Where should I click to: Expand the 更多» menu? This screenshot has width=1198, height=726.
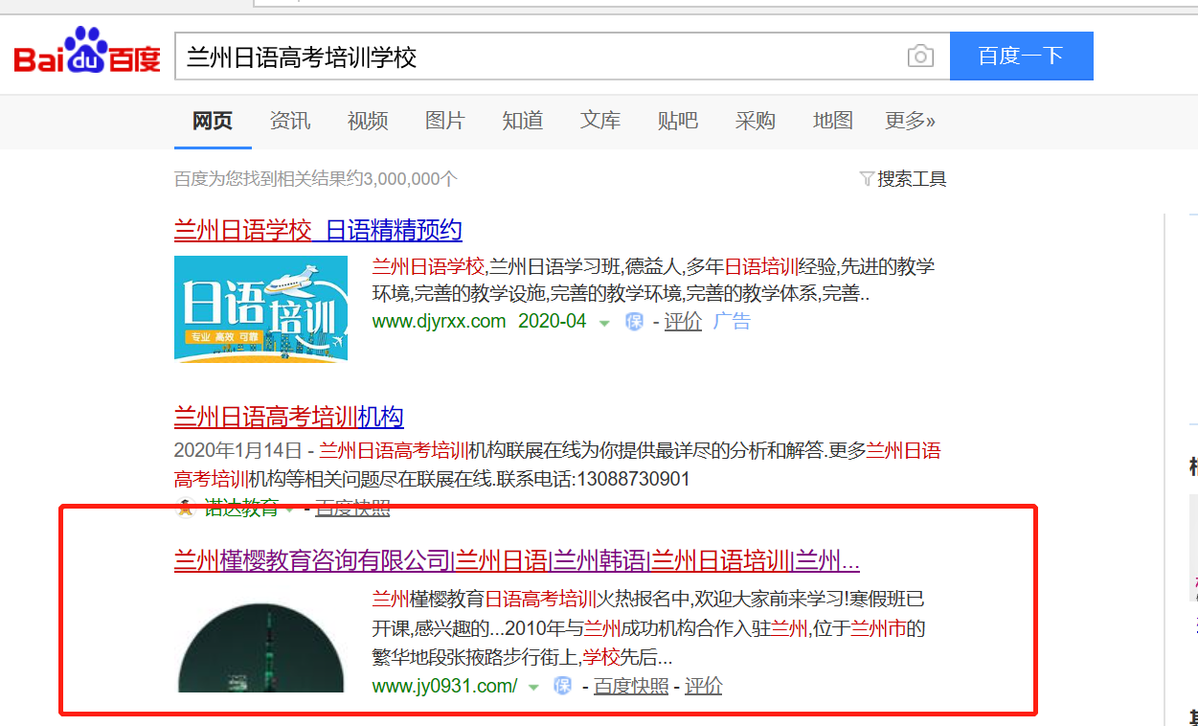point(910,121)
